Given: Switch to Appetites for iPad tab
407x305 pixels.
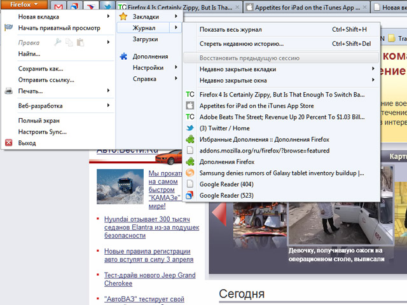Looking at the screenshot, I should point(306,7).
